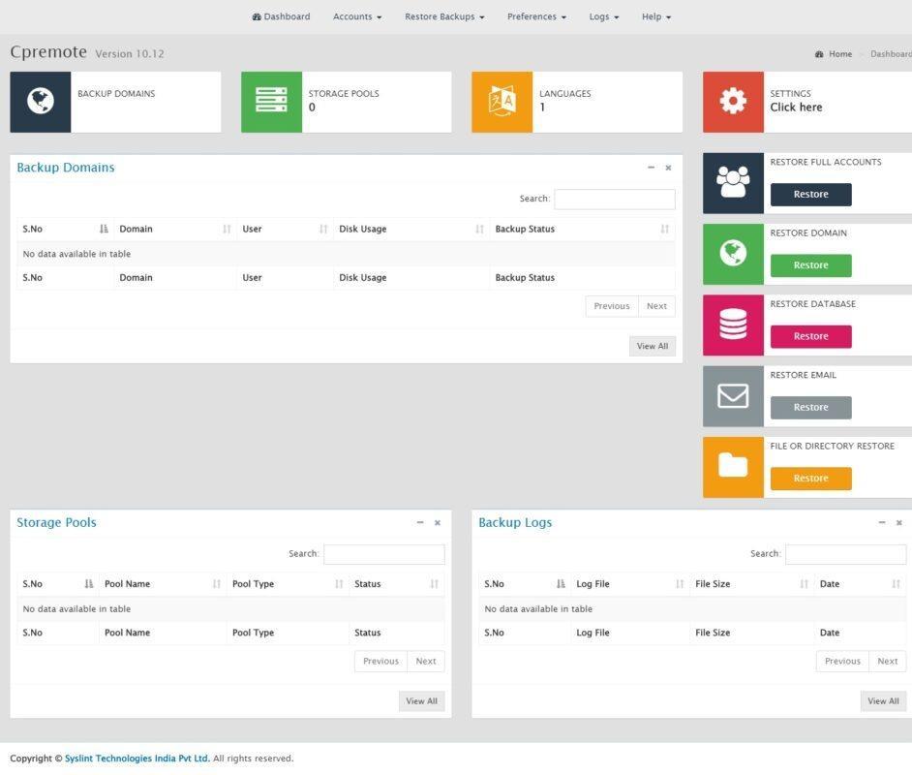The width and height of the screenshot is (912, 775).
Task: Click View All in Backup Logs panel
Action: click(x=883, y=701)
